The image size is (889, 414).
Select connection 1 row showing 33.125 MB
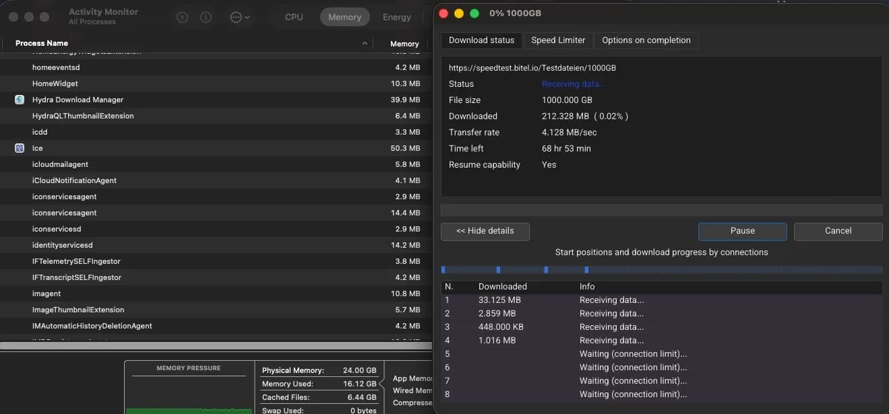click(661, 300)
